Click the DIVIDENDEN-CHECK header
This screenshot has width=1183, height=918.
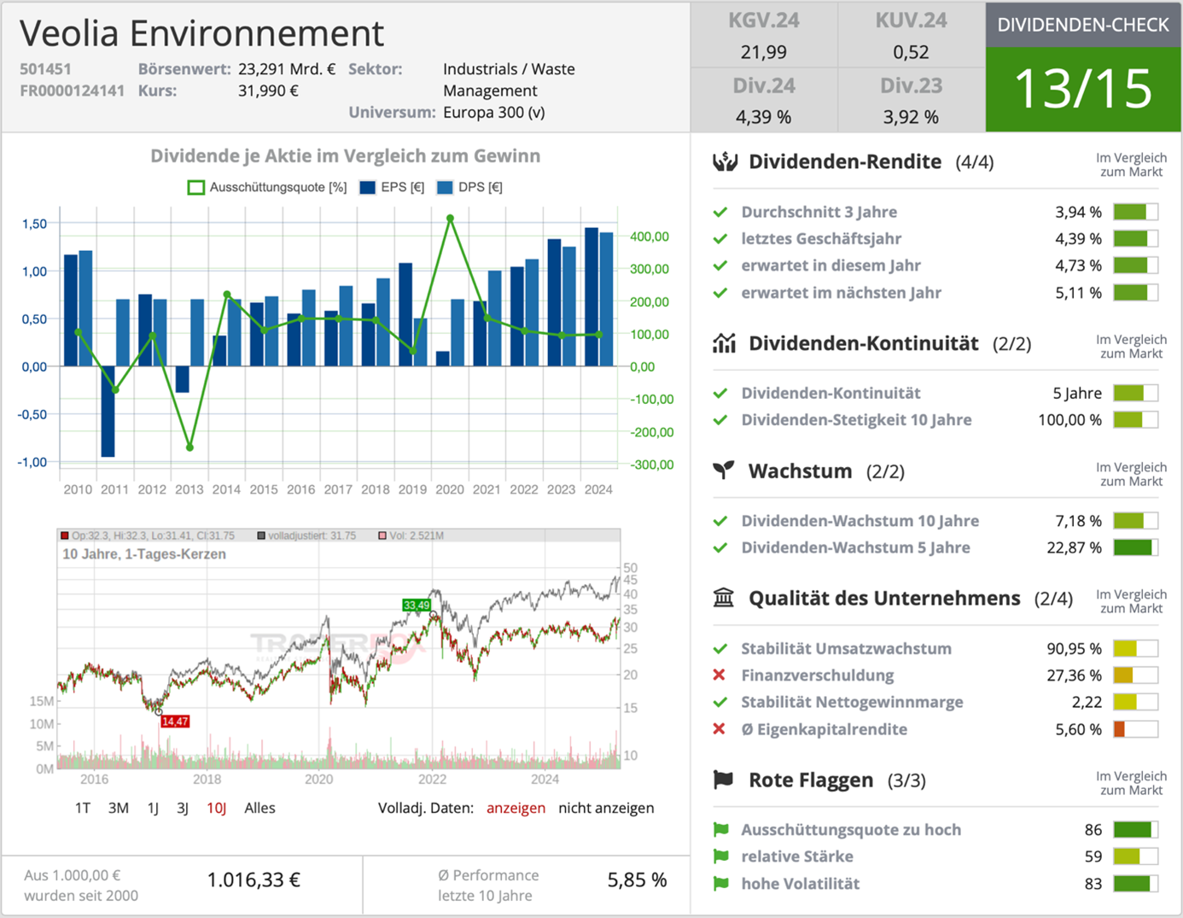click(1083, 25)
